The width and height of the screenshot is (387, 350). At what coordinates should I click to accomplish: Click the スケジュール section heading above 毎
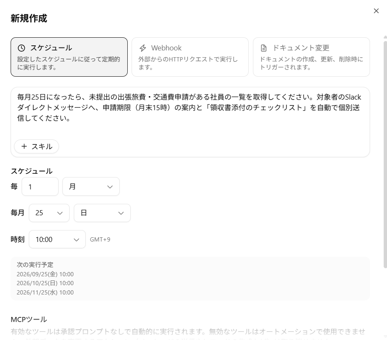pyautogui.click(x=31, y=171)
